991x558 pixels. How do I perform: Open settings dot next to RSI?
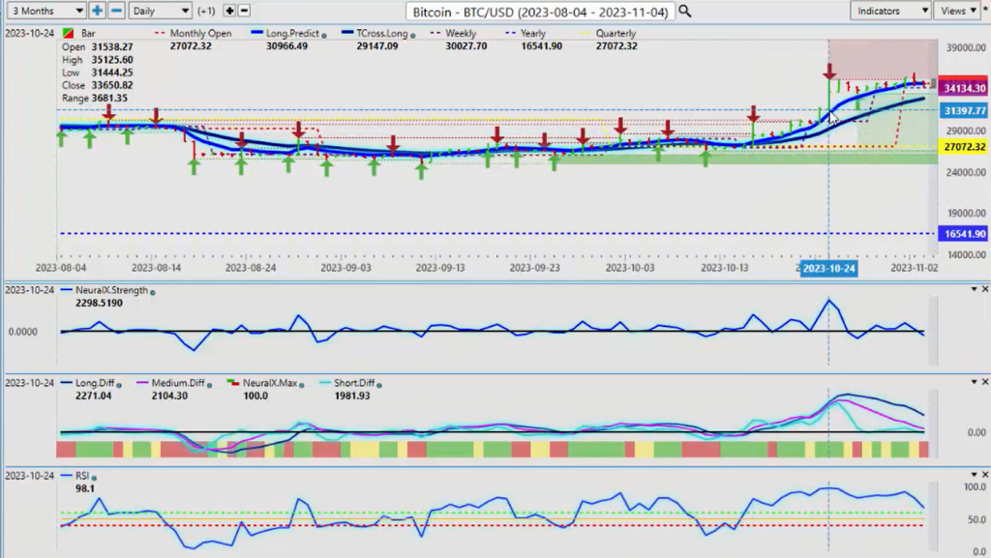(94, 478)
